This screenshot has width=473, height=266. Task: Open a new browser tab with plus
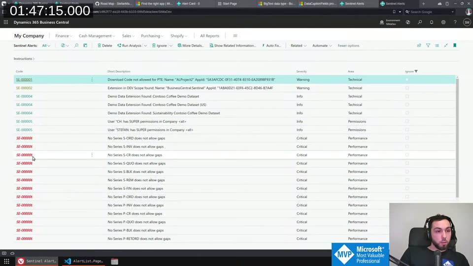[424, 3]
